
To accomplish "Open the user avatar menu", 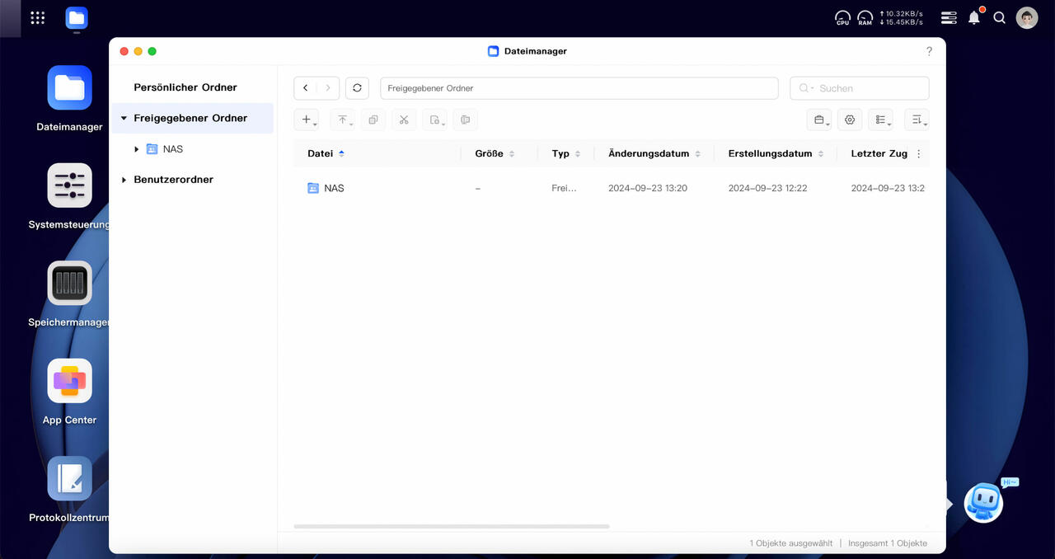I will pyautogui.click(x=1027, y=17).
